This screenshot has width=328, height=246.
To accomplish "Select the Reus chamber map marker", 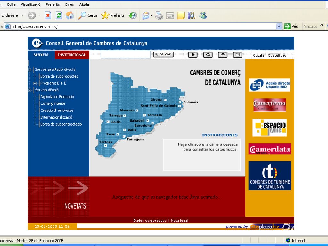I will click(118, 134).
